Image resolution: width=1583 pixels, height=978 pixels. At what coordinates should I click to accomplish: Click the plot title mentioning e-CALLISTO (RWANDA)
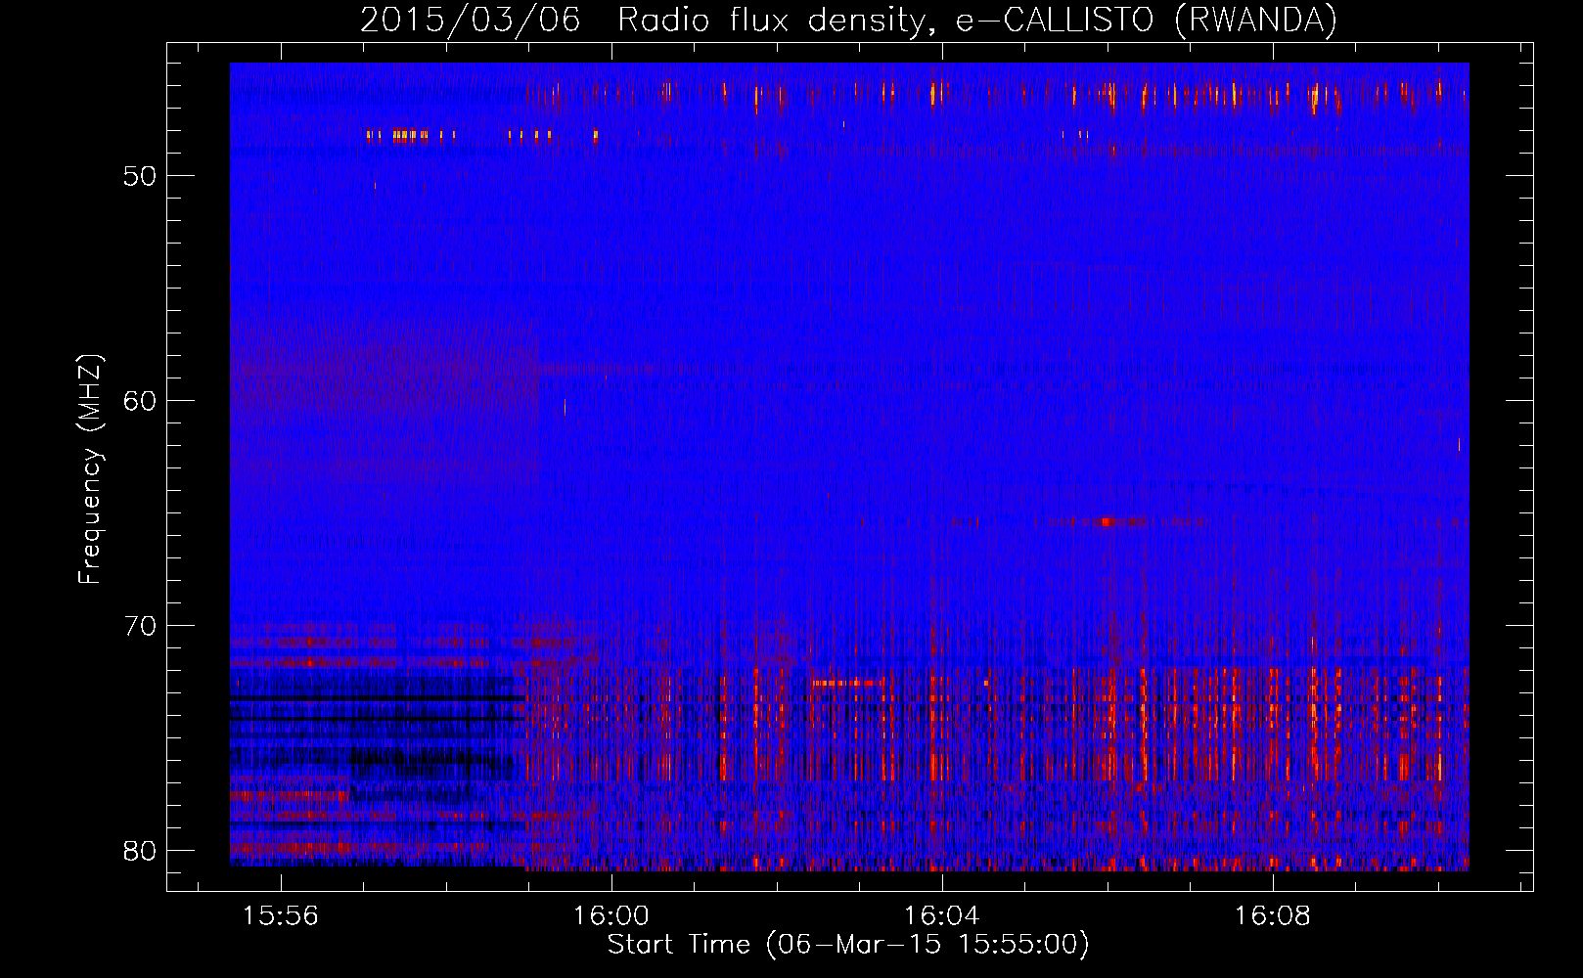[848, 20]
